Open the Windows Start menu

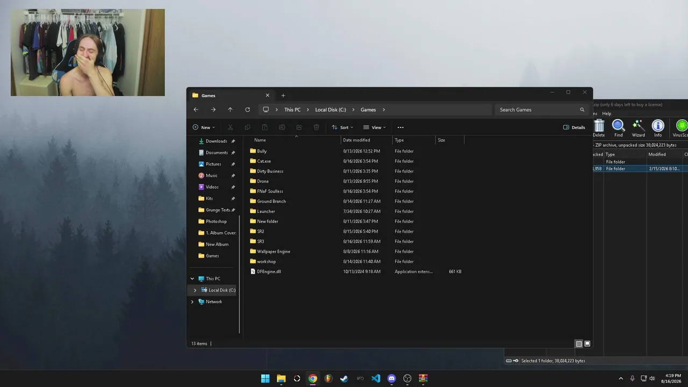point(265,378)
